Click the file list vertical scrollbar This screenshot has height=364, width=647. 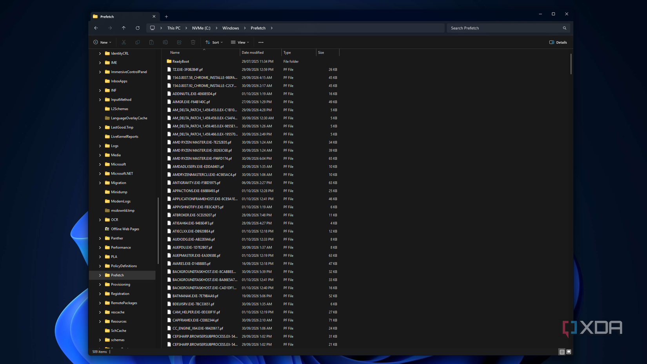[x=571, y=64]
